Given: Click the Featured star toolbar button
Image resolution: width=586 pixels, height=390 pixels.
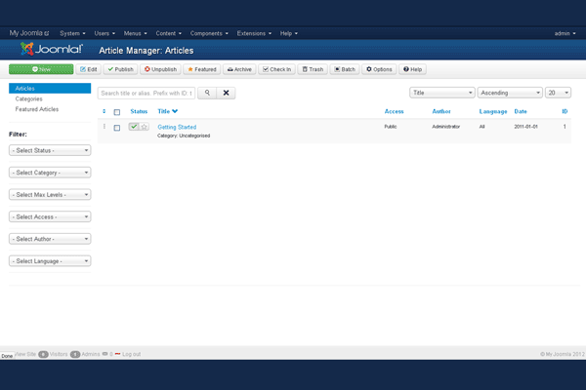Looking at the screenshot, I should click(x=202, y=69).
